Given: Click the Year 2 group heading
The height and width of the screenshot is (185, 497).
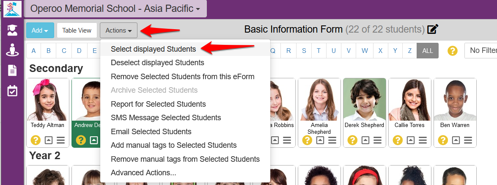Looking at the screenshot, I should pos(45,155).
